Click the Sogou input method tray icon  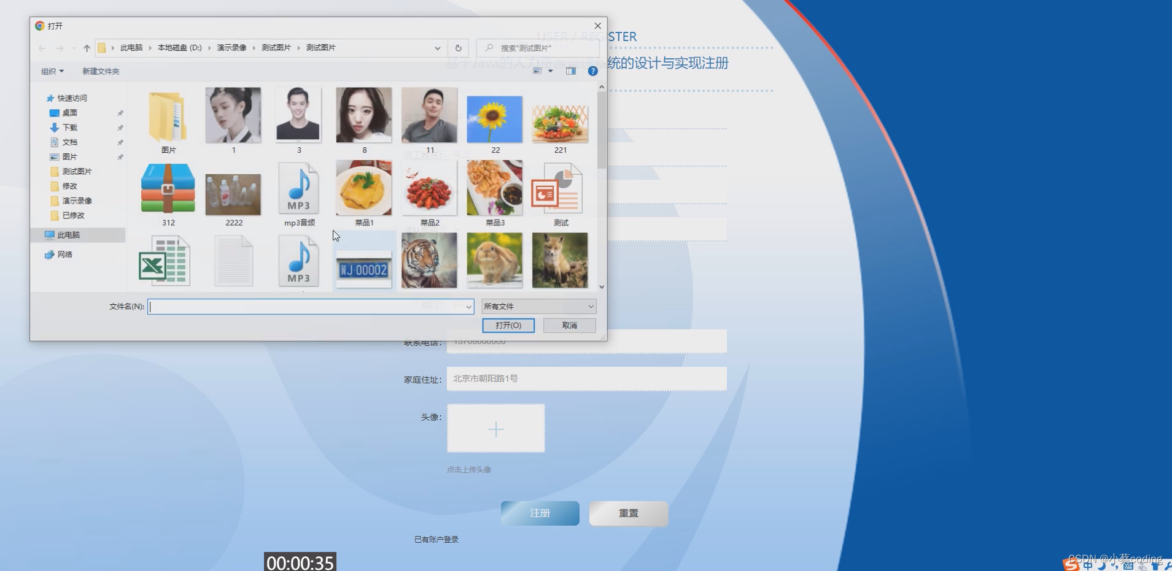(1071, 565)
